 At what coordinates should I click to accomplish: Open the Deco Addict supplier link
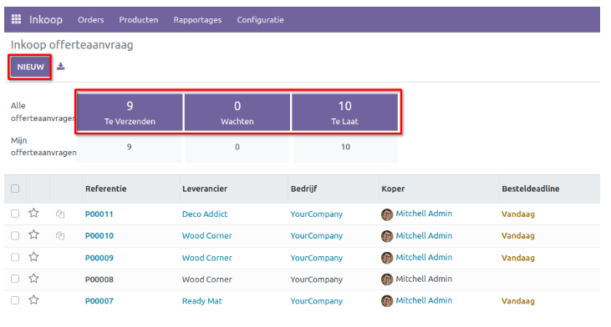pyautogui.click(x=205, y=214)
